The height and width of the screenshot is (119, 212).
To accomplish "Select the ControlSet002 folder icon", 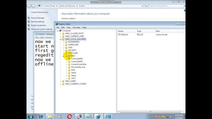I will (69, 61).
